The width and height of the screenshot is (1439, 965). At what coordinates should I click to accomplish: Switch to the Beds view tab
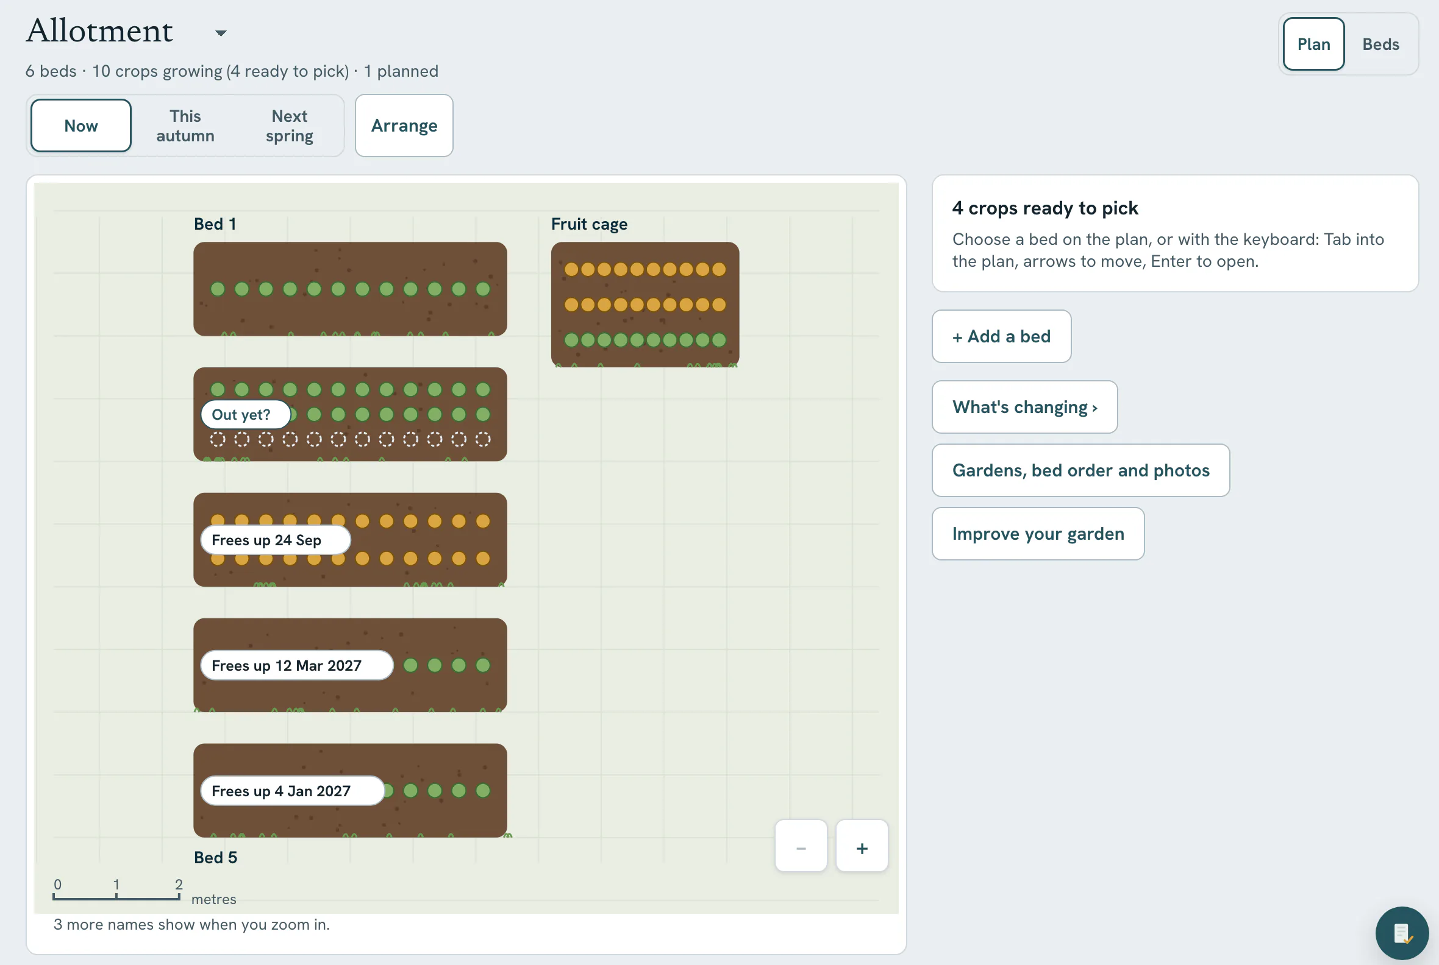coord(1380,44)
